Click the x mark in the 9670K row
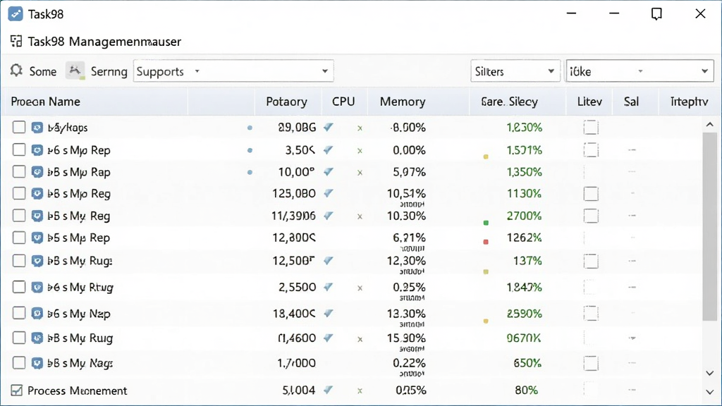Viewport: 722px width, 406px height. point(360,339)
